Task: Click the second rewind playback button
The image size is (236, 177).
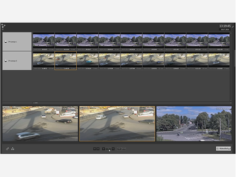Action: click(x=98, y=149)
